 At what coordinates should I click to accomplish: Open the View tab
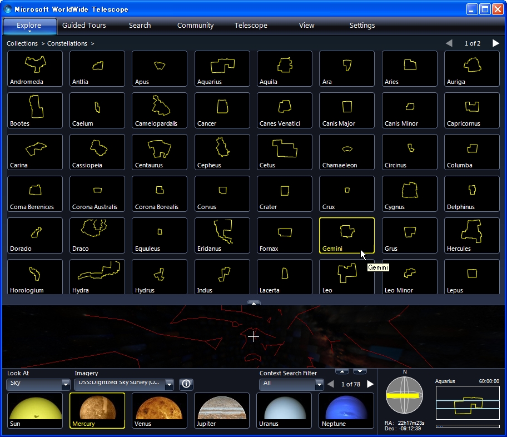[x=306, y=25]
